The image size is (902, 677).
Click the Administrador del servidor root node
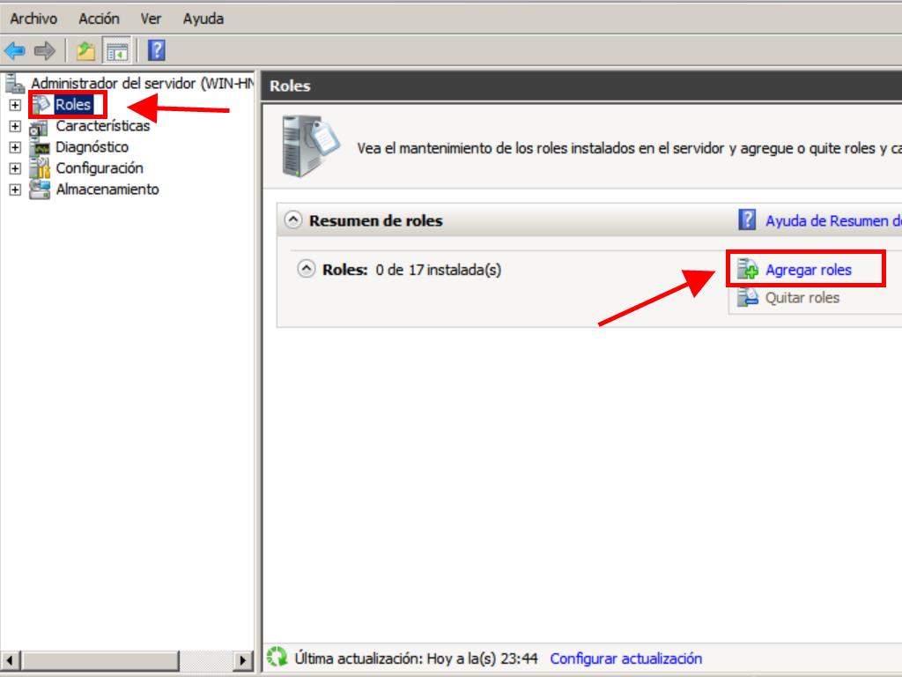(141, 84)
